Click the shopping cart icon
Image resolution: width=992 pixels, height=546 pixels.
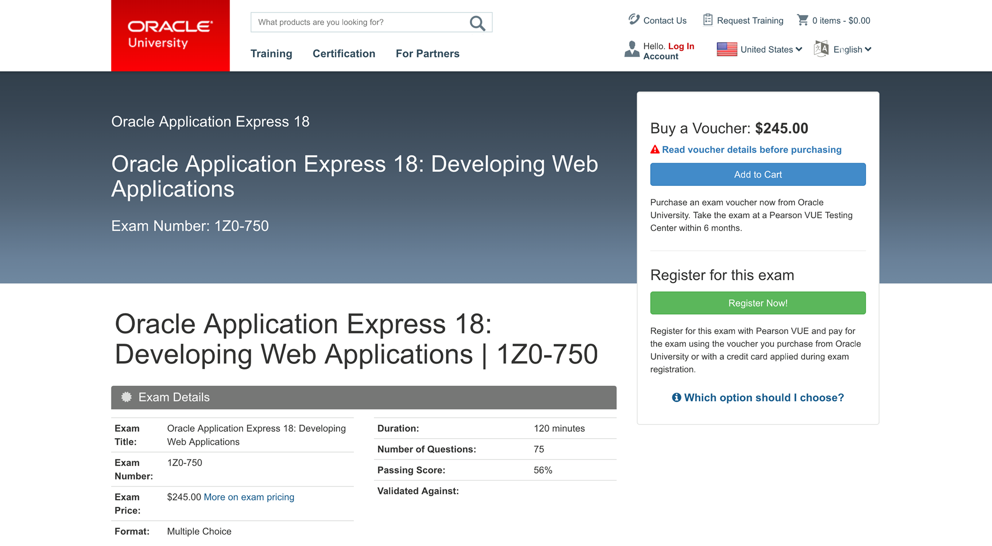(803, 20)
